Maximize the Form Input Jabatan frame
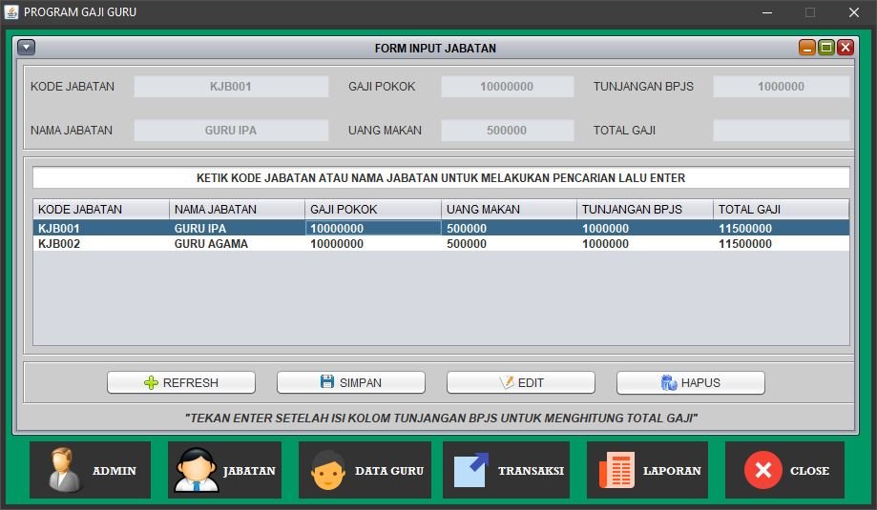This screenshot has height=510, width=877. point(826,48)
